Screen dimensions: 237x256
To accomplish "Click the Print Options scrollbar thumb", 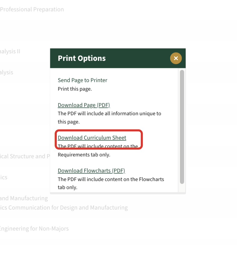I will coord(182,127).
